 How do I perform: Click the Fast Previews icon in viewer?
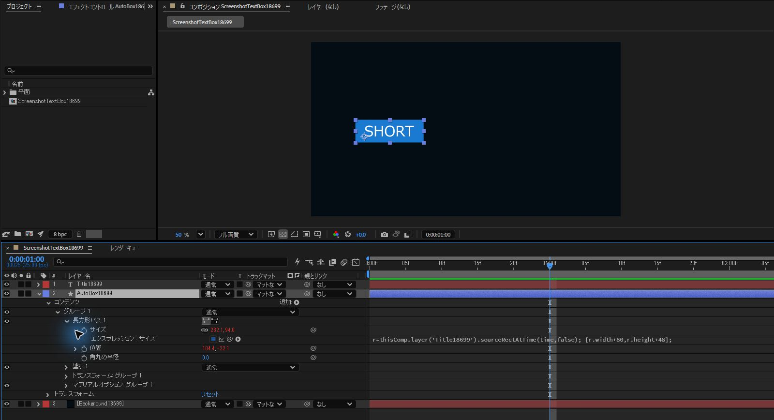coord(271,235)
